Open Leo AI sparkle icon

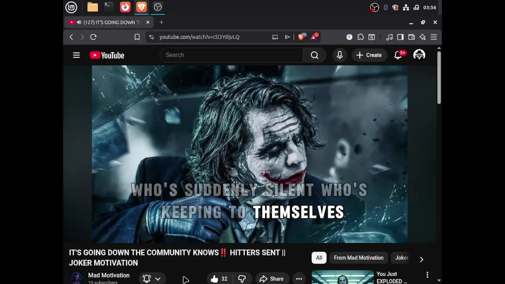[x=423, y=37]
